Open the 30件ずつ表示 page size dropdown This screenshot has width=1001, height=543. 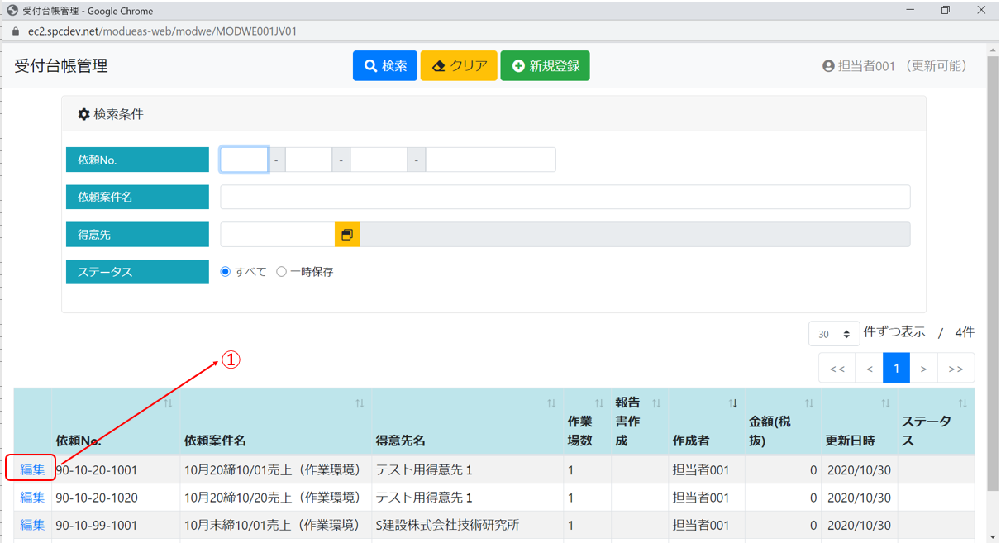click(x=833, y=334)
